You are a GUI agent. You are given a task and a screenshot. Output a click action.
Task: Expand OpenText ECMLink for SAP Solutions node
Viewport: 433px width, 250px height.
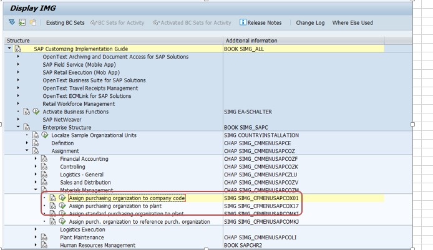[x=18, y=96]
